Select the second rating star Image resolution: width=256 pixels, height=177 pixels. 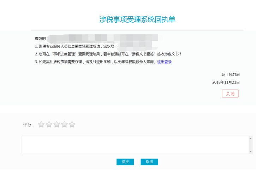pyautogui.click(x=49, y=125)
